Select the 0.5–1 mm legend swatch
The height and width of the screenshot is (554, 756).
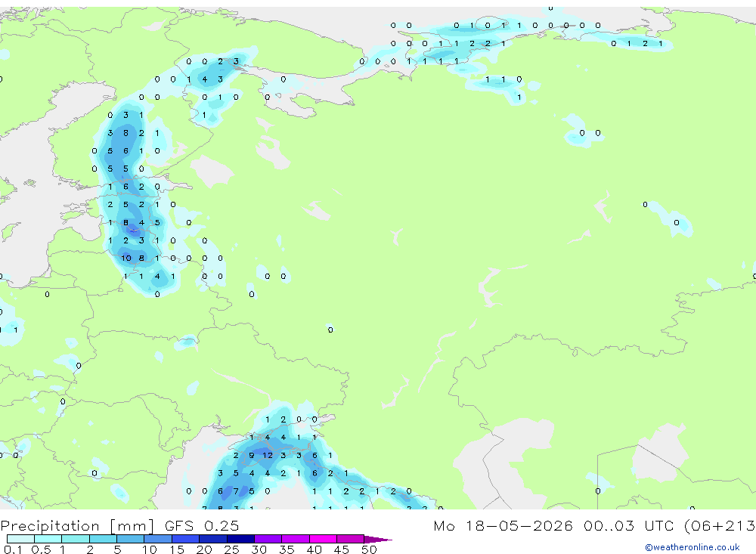48,539
